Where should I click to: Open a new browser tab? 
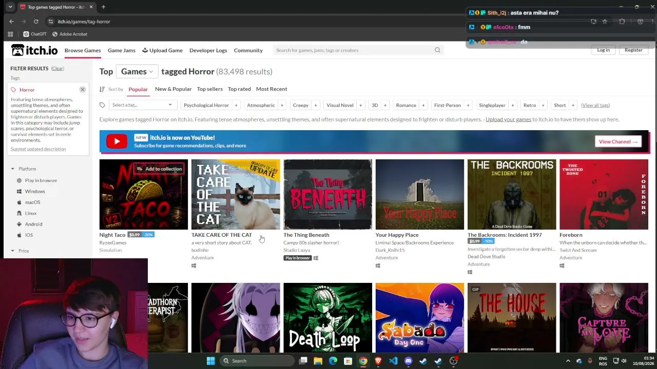click(103, 7)
